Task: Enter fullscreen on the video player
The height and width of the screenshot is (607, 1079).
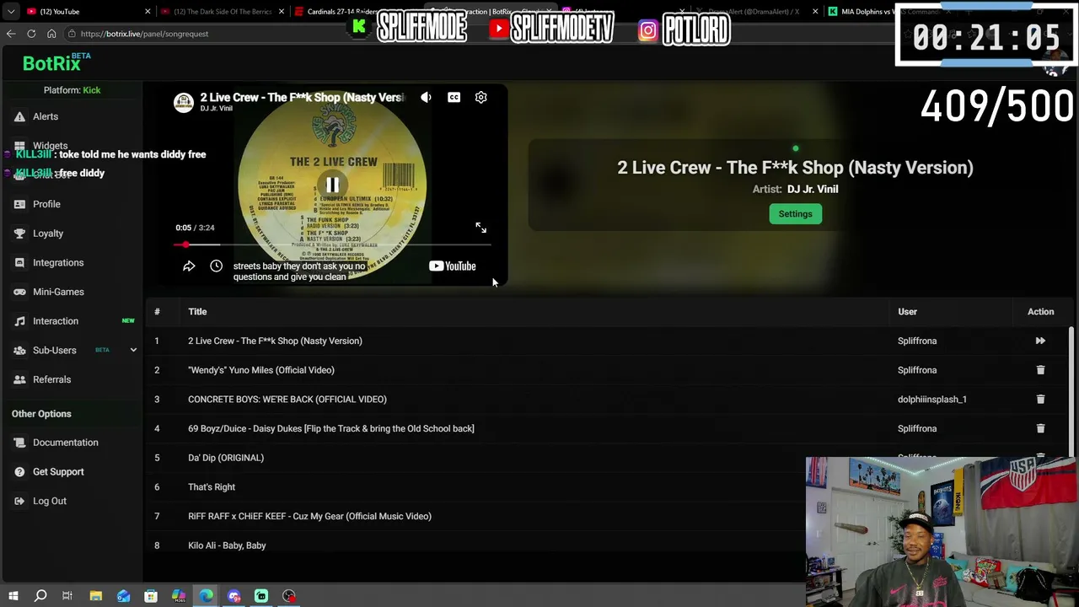Action: 480,228
